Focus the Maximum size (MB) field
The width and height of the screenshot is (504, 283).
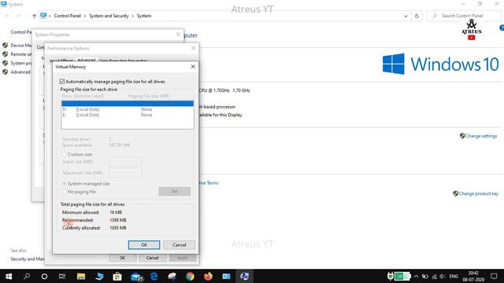125,173
